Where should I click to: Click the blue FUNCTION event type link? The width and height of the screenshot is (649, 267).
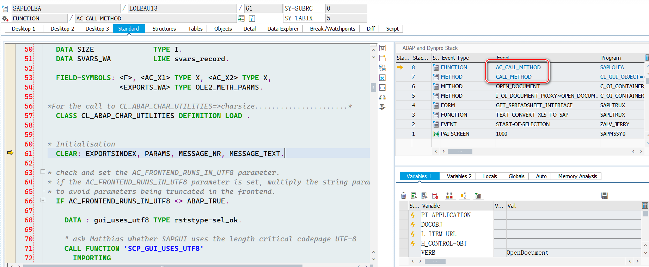click(454, 67)
